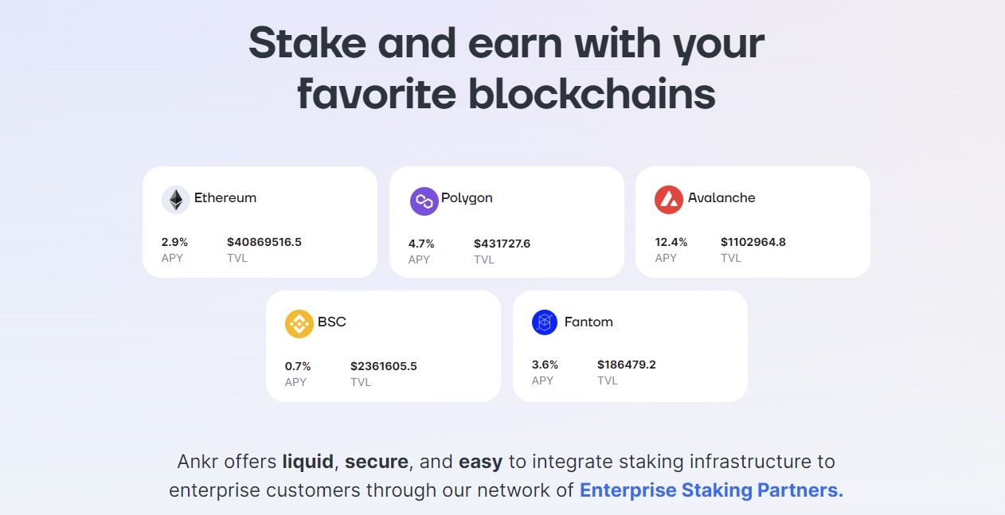Viewport: 1005px width, 515px height.
Task: Click the red Avalanche logo icon
Action: 669,200
